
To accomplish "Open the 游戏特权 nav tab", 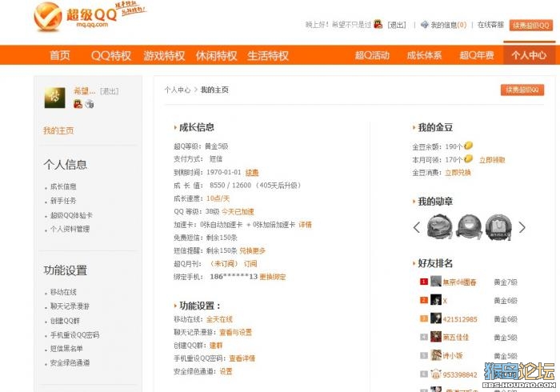I will [164, 55].
